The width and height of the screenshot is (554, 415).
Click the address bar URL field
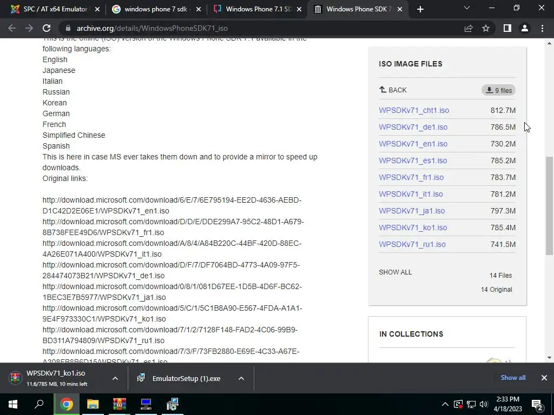(x=261, y=28)
